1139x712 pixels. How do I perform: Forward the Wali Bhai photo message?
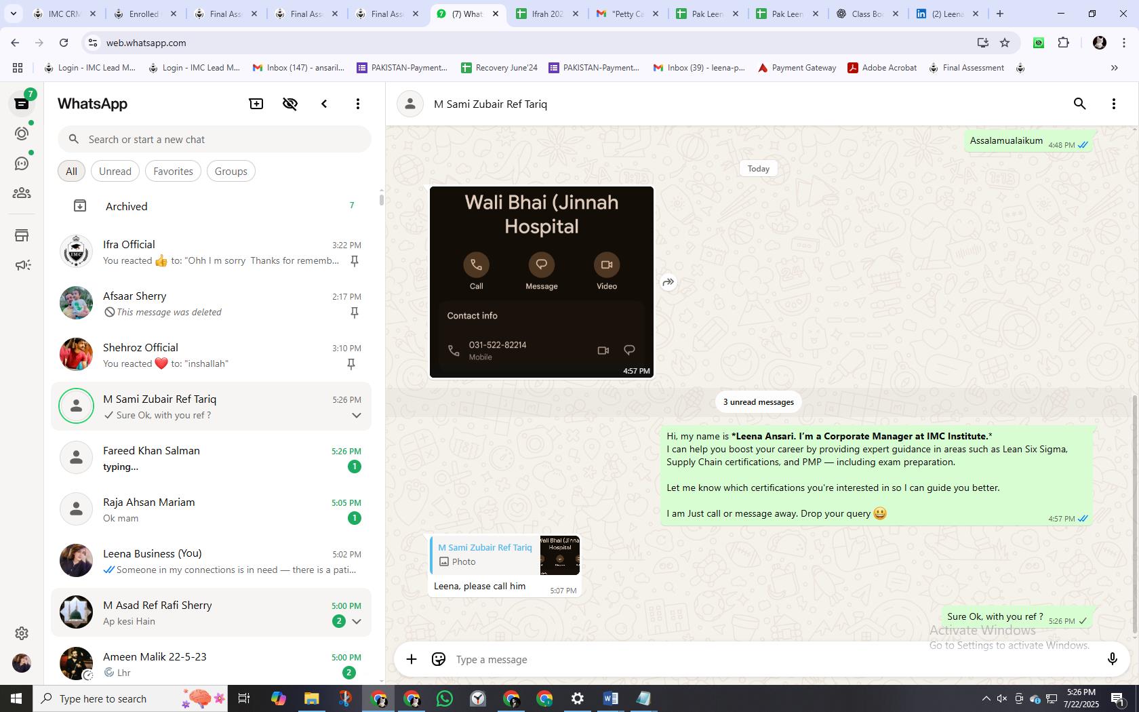668,282
